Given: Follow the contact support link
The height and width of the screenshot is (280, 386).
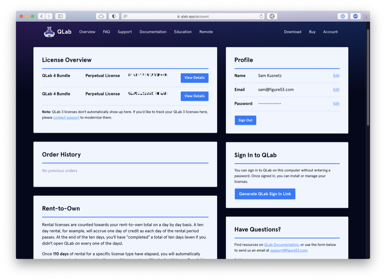Looking at the screenshot, I should (66, 118).
